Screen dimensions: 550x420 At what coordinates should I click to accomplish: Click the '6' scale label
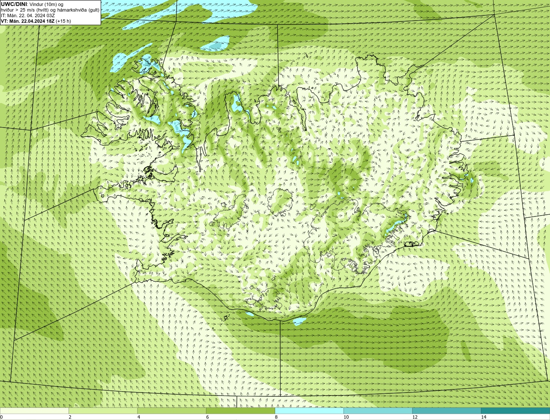coord(207,417)
